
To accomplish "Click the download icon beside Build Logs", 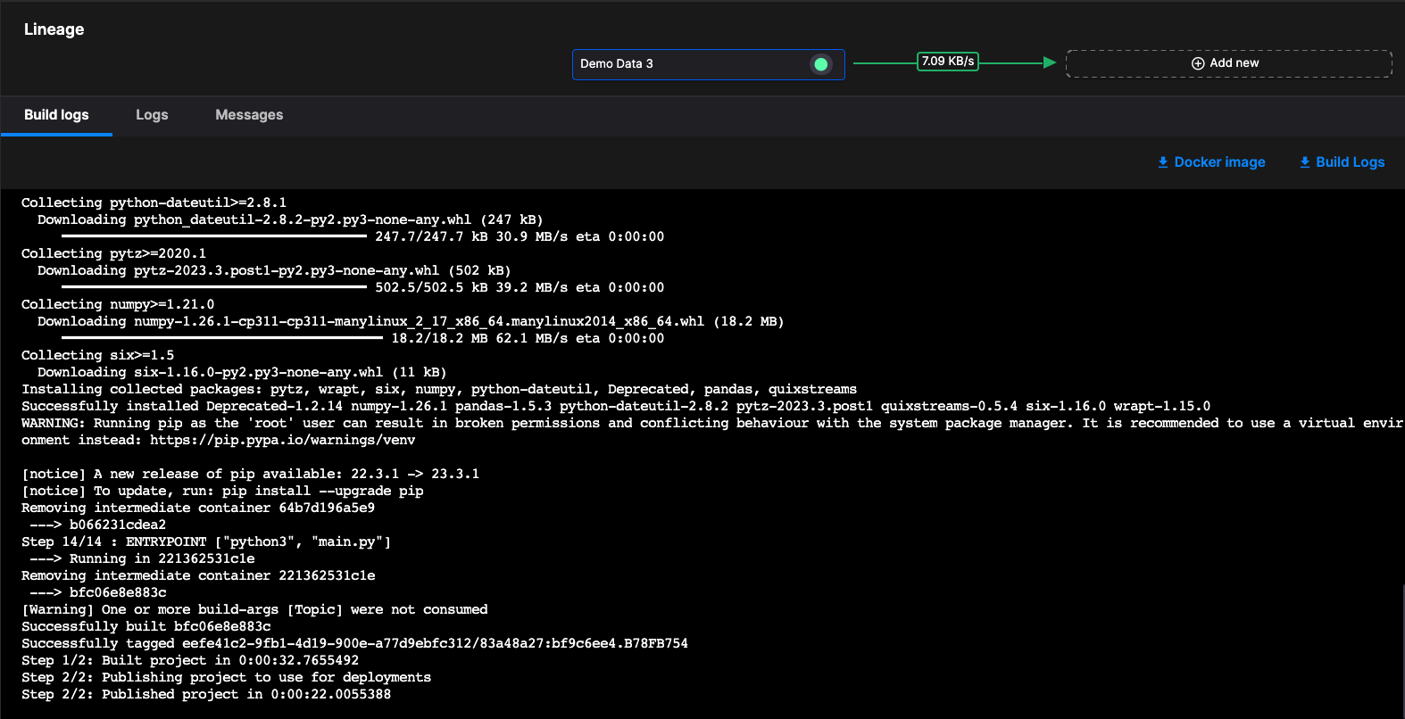I will (1305, 162).
